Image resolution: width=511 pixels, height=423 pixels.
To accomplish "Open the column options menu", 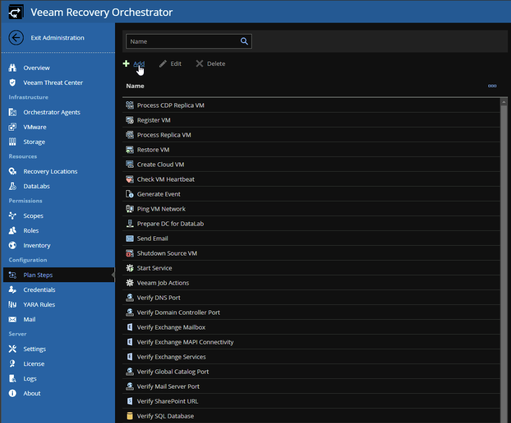I will [492, 86].
